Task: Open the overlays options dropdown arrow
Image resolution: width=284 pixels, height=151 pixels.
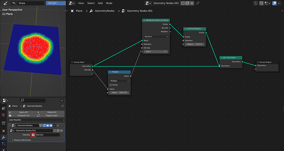Action: (x=279, y=3)
